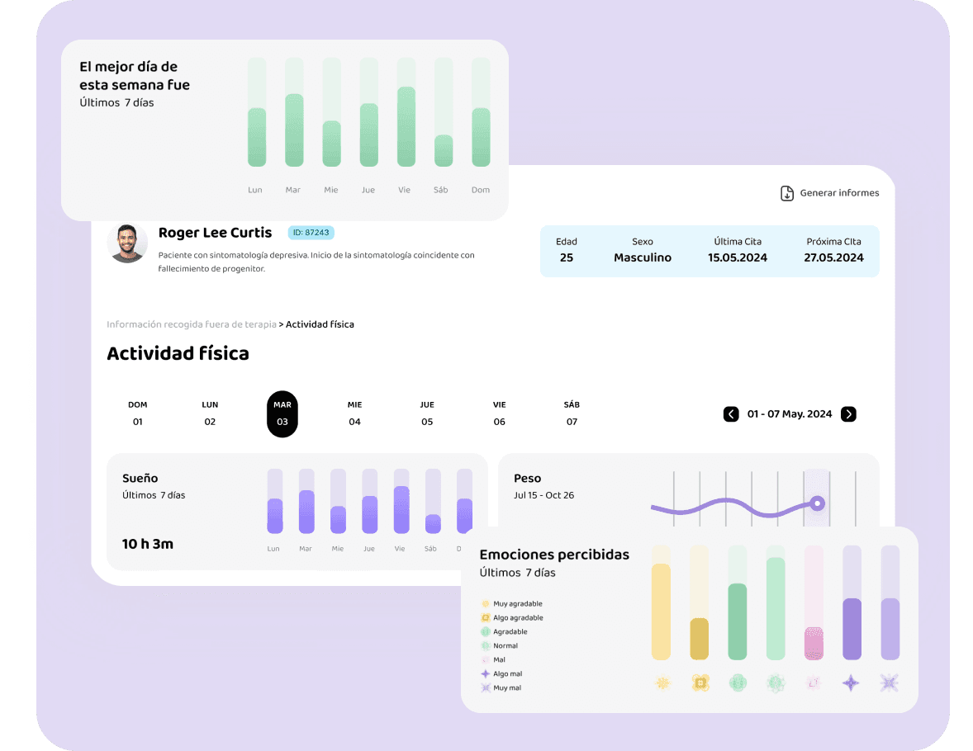Screen dimensions: 973x751
Task: Select DOM 01 in the week picker
Action: [138, 413]
